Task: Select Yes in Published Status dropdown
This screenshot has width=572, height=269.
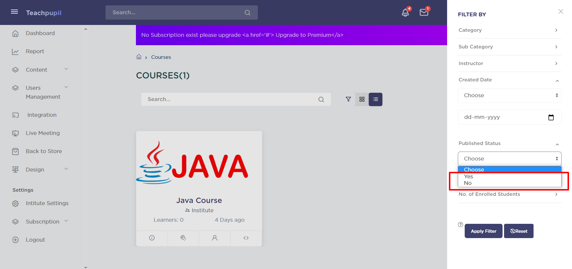Action: click(x=469, y=177)
